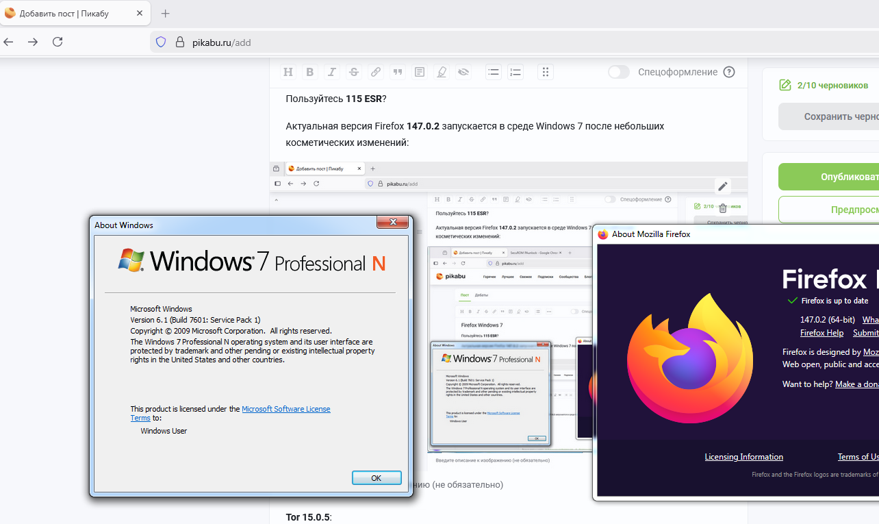The height and width of the screenshot is (524, 879).
Task: Enable the Спецоформление switch
Action: (x=619, y=72)
